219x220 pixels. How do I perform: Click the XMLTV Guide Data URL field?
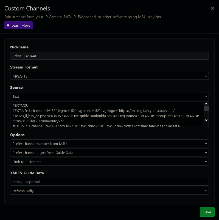point(109,182)
